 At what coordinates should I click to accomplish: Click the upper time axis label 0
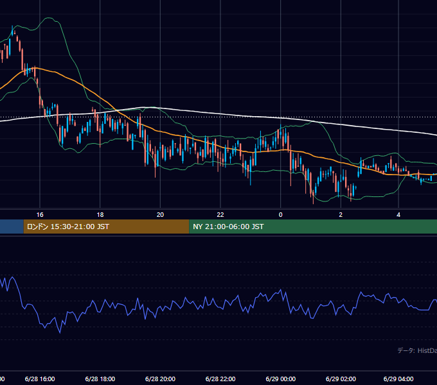pyautogui.click(x=281, y=215)
